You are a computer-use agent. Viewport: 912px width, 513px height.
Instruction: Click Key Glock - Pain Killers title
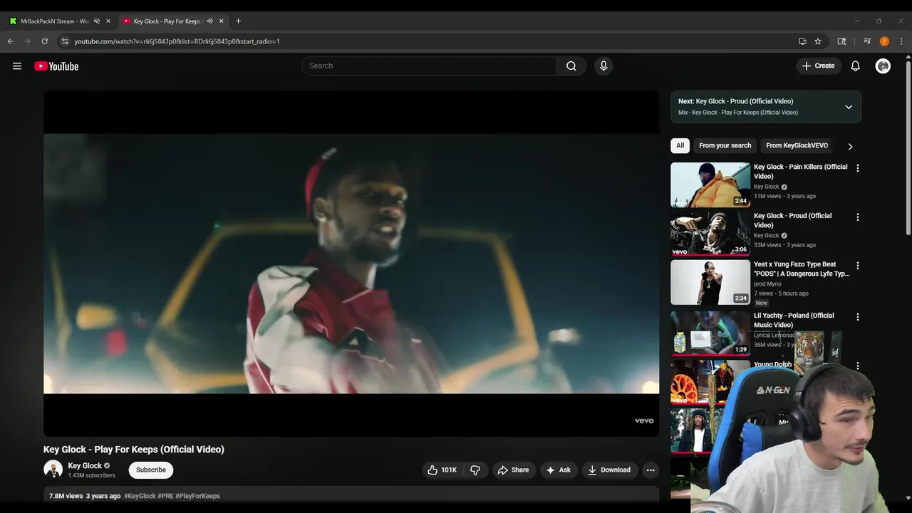pyautogui.click(x=800, y=172)
